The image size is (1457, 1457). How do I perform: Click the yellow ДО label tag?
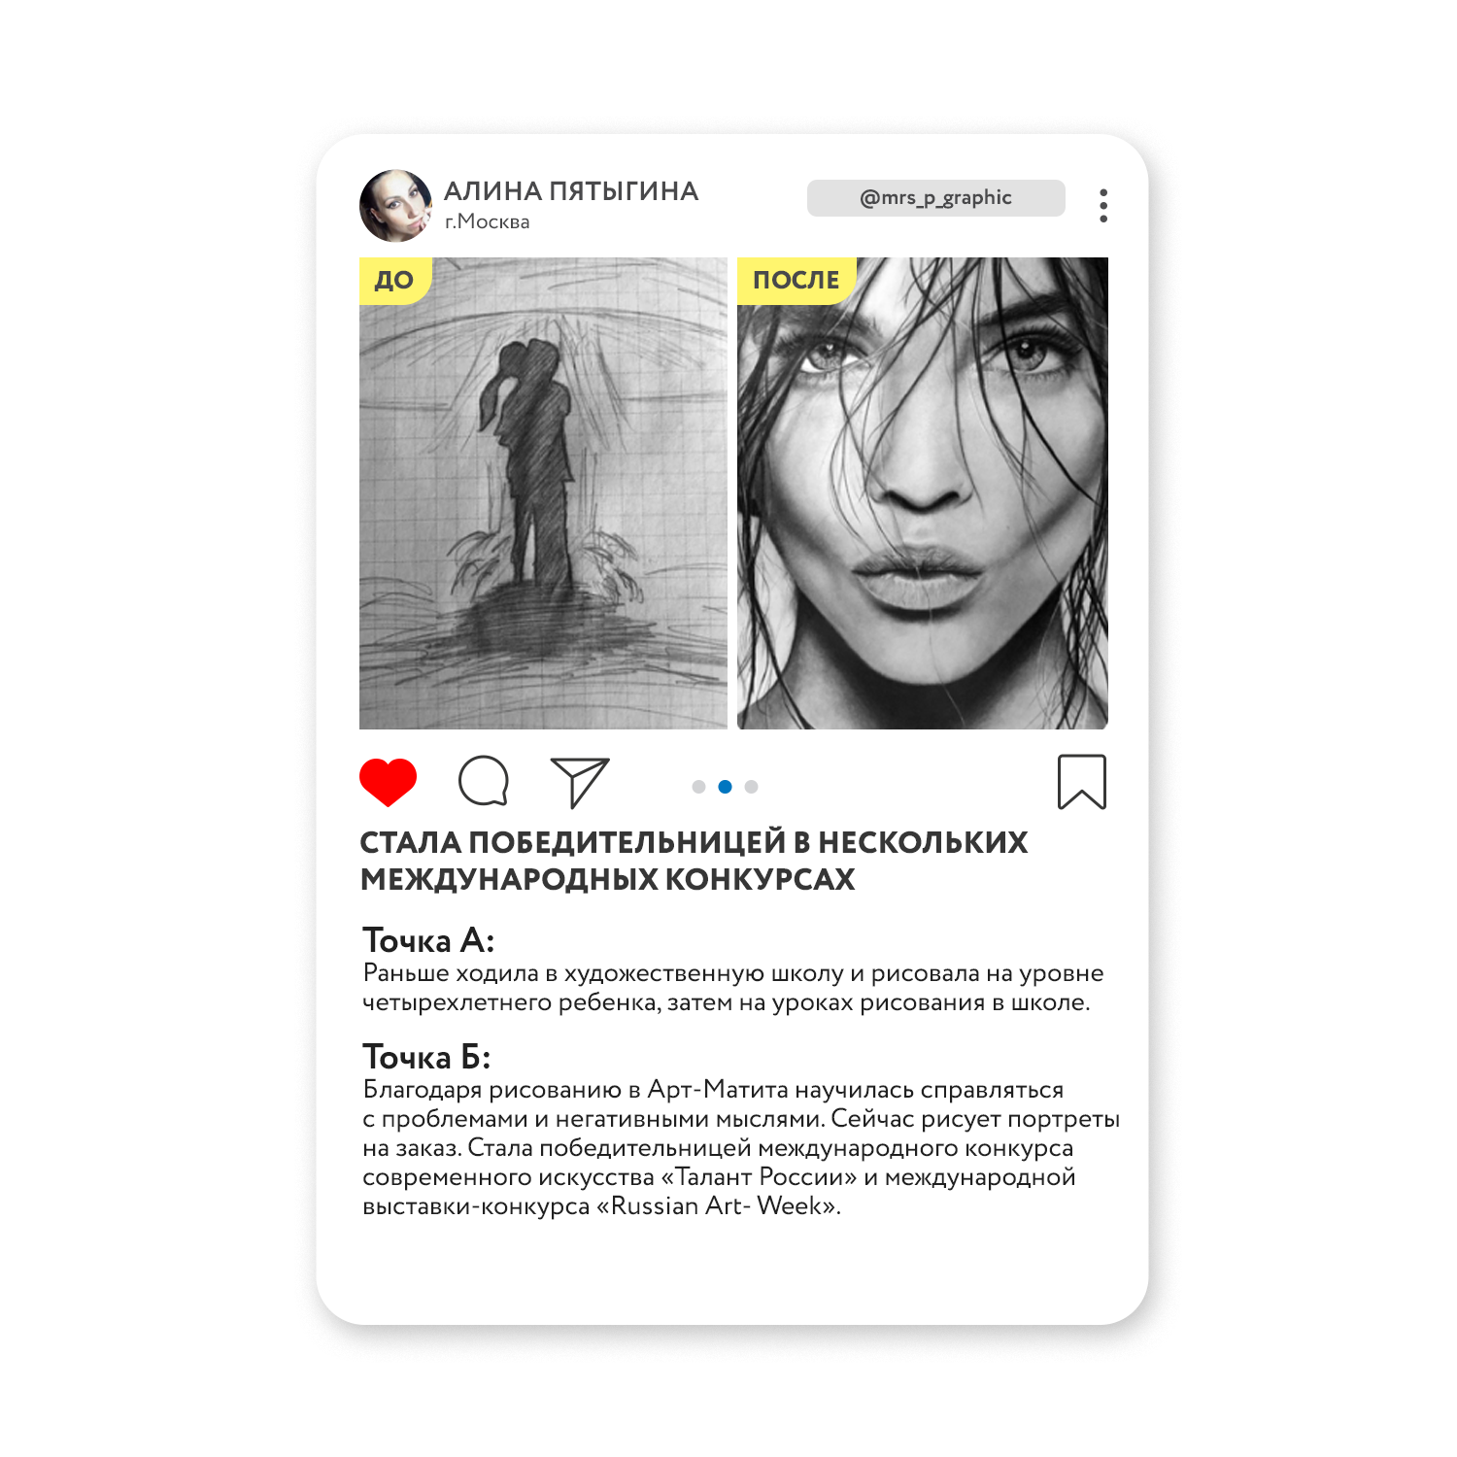click(394, 281)
